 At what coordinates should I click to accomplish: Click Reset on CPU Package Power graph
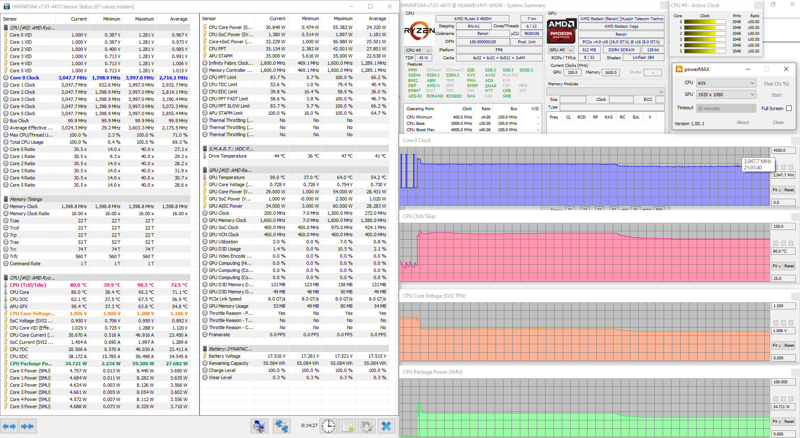pos(790,422)
